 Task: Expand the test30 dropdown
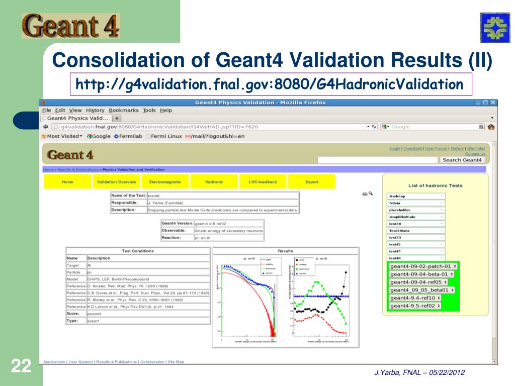pos(416,224)
